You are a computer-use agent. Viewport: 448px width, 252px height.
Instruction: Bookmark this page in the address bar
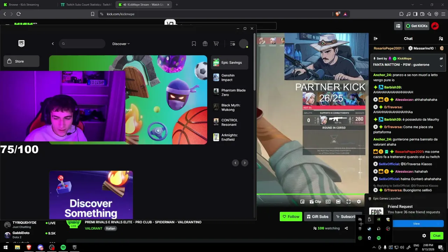93,14
